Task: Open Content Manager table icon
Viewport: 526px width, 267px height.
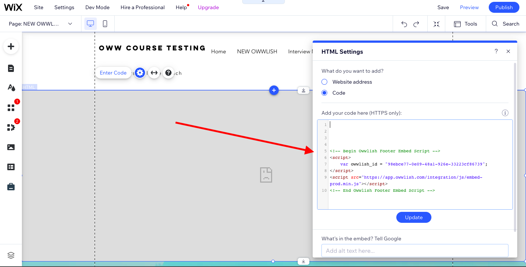Action: pos(11,167)
